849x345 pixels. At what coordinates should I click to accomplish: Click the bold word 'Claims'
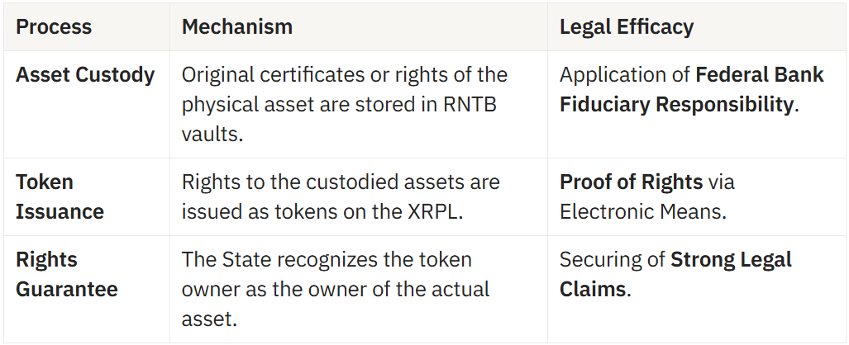coord(592,290)
